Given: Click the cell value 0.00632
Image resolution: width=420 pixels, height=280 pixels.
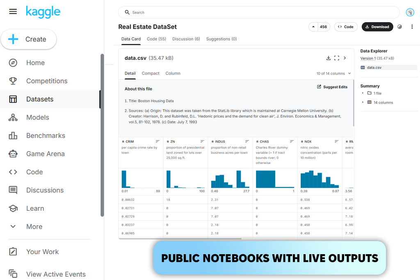Looking at the screenshot, I should pos(128,200).
